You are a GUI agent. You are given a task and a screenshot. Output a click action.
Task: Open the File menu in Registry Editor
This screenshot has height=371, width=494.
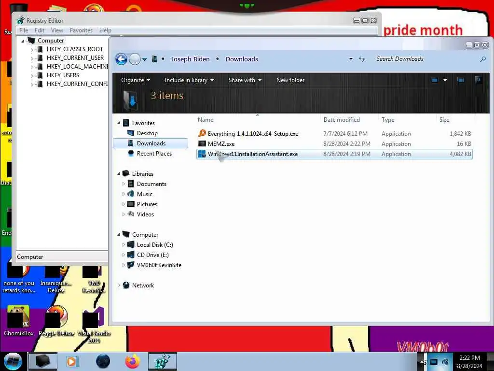pyautogui.click(x=24, y=30)
